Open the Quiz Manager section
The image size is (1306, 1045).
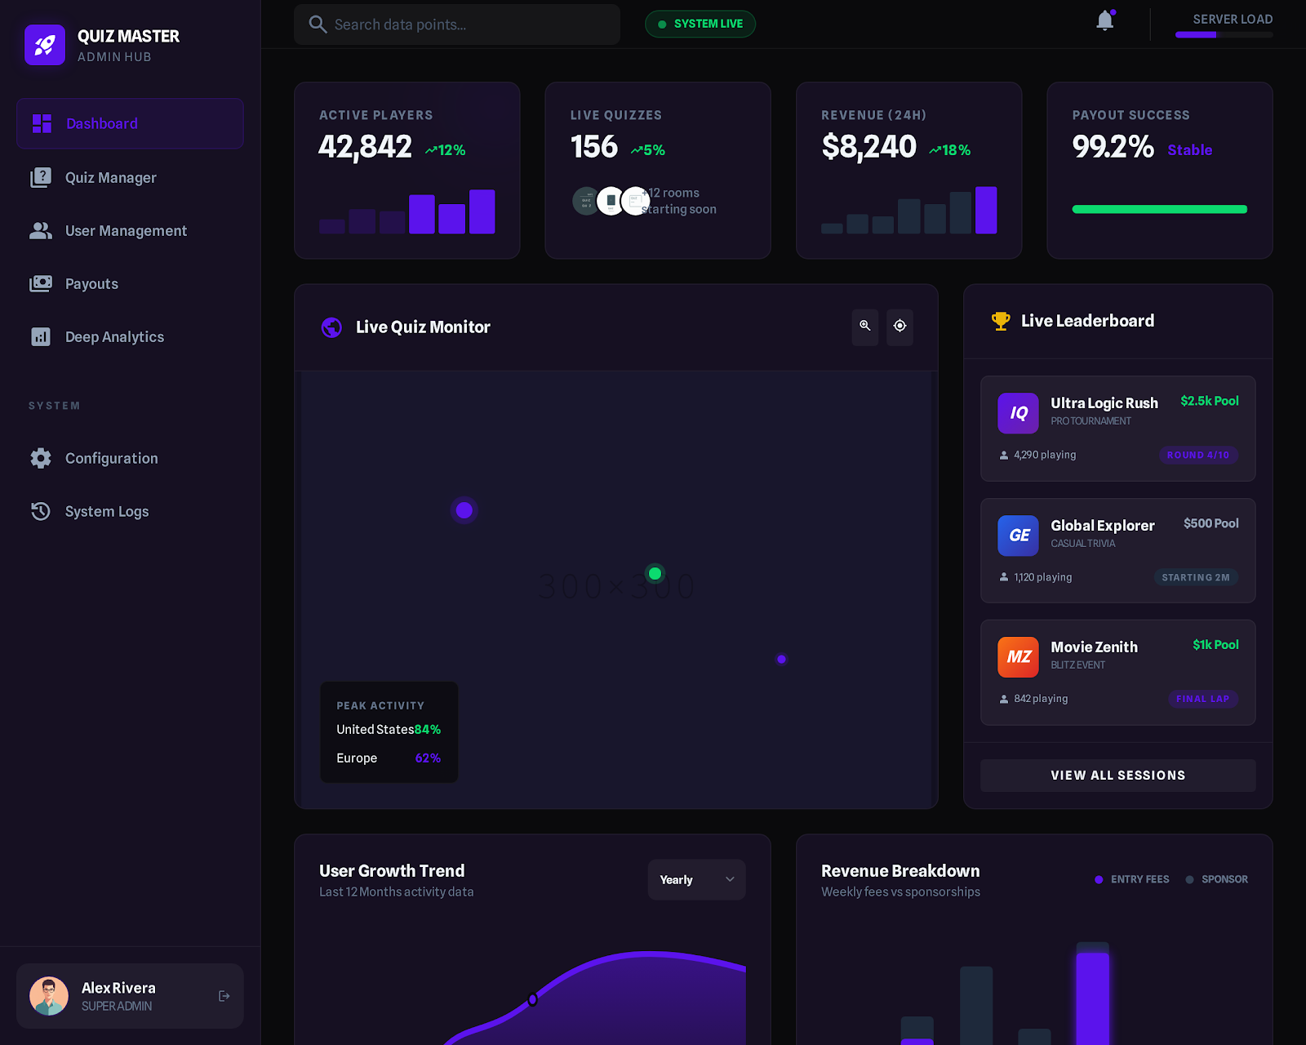pos(110,177)
